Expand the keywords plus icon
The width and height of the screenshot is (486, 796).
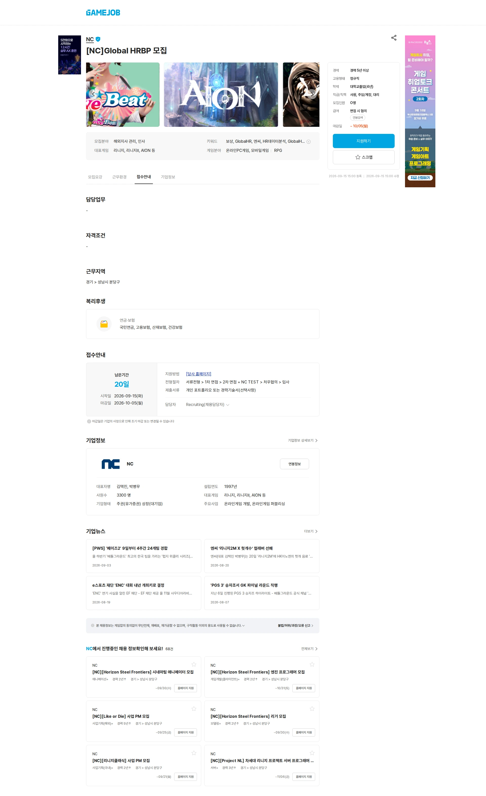click(309, 141)
